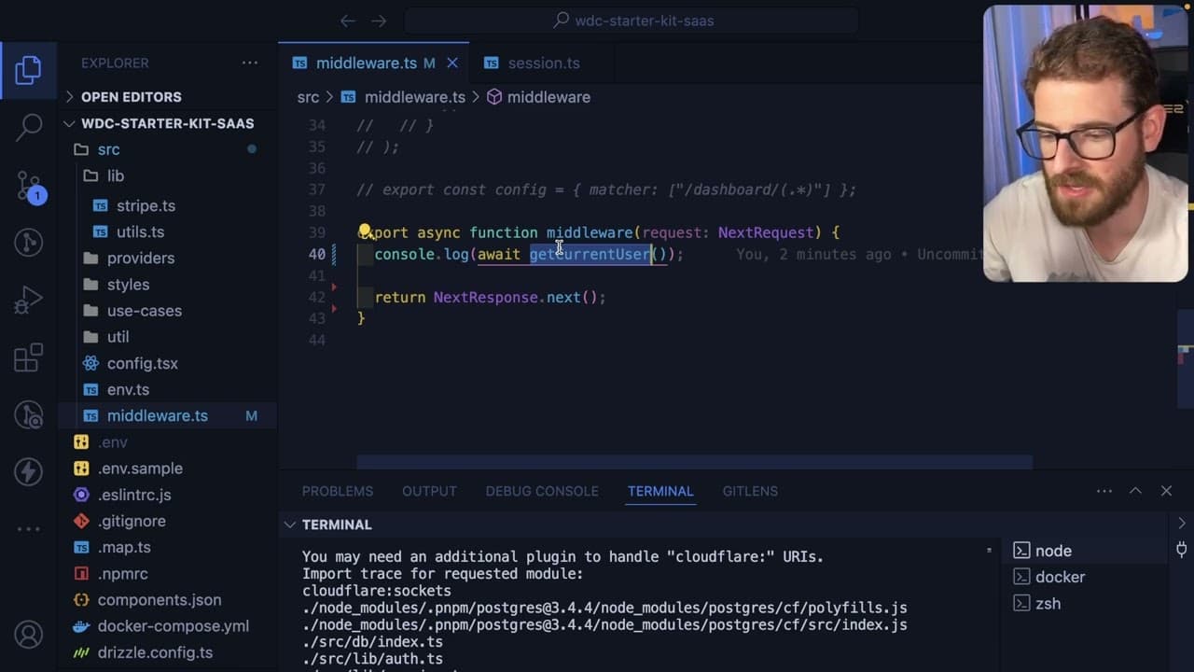Click the wdc-starter-kit-saas command center search
The width and height of the screenshot is (1194, 672).
(x=632, y=21)
